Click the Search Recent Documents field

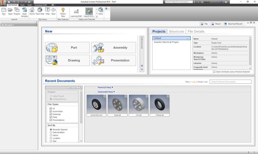231,82
